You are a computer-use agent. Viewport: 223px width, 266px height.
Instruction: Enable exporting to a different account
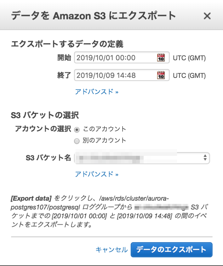click(77, 141)
